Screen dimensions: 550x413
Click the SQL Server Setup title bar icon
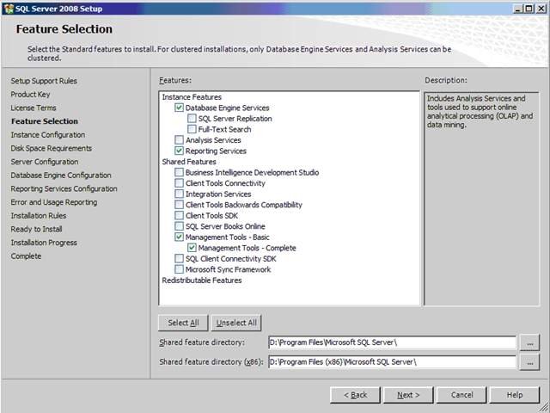point(9,9)
